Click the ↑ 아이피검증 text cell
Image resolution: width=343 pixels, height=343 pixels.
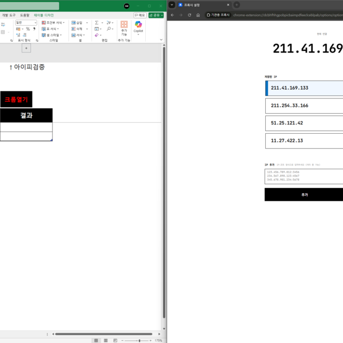coord(27,67)
